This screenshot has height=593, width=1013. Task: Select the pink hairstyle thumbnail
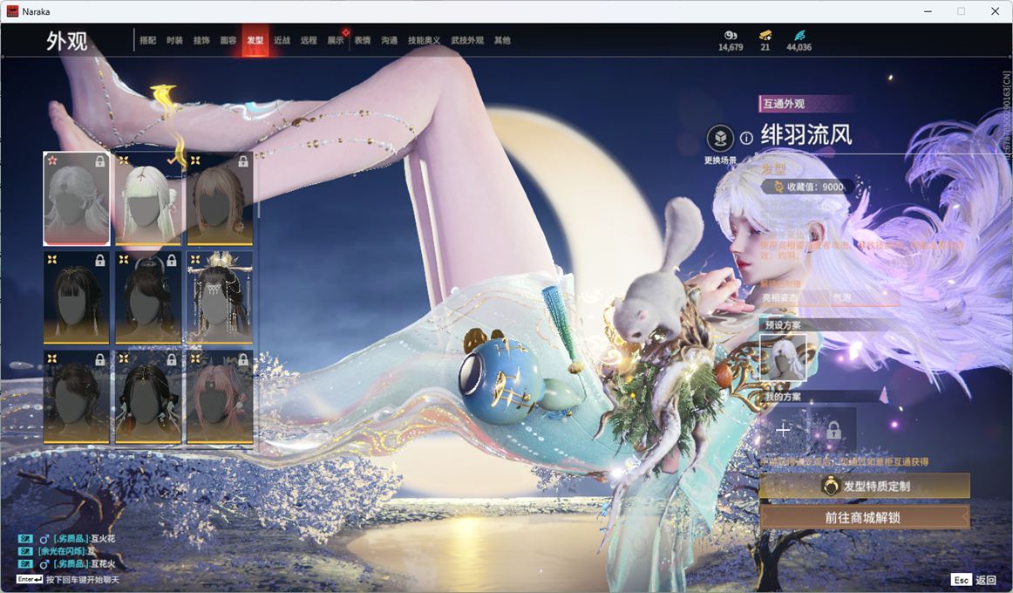220,397
